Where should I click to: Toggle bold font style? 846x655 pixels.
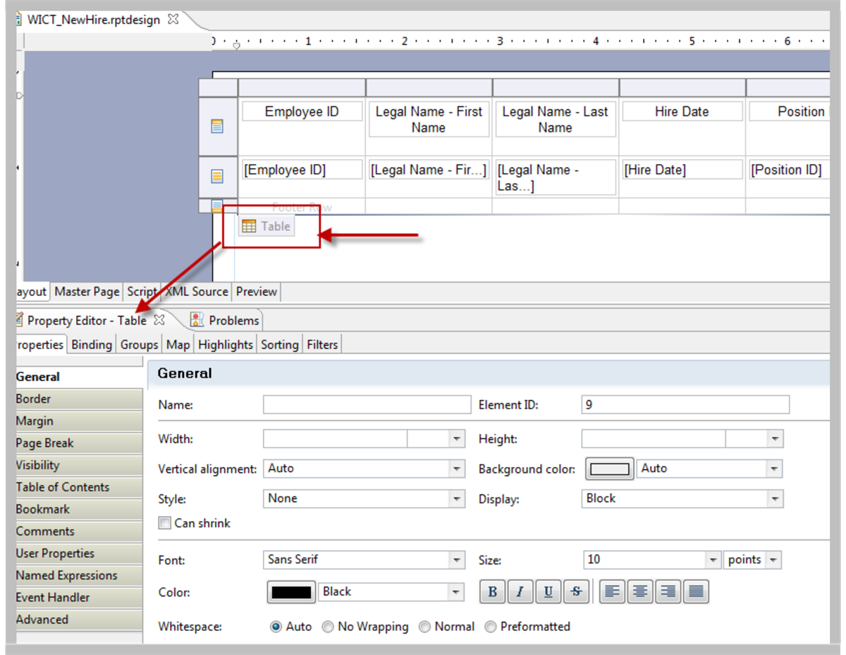click(493, 592)
